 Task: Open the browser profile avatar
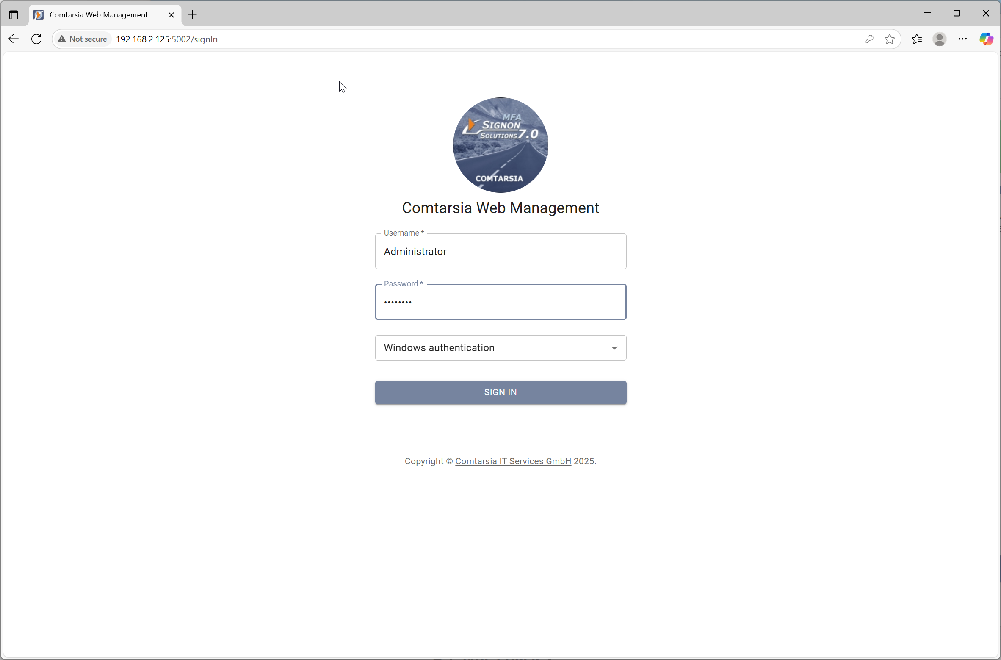(940, 39)
